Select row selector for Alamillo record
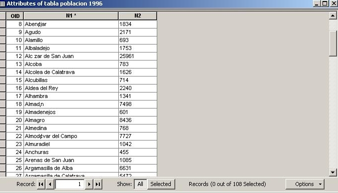The width and height of the screenshot is (338, 193). click(3, 40)
